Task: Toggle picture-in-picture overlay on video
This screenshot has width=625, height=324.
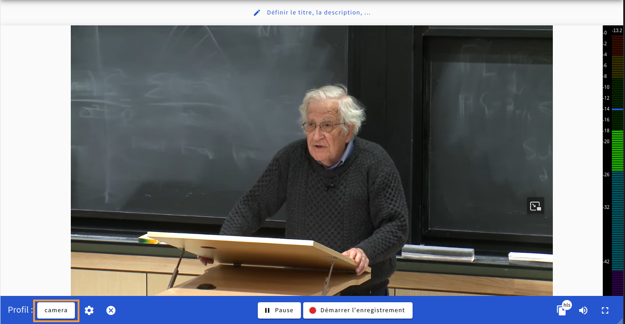Action: (536, 206)
